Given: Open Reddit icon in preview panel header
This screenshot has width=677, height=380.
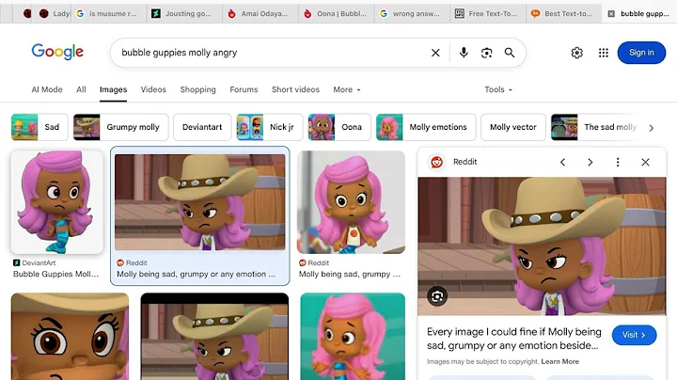Looking at the screenshot, I should pos(436,163).
